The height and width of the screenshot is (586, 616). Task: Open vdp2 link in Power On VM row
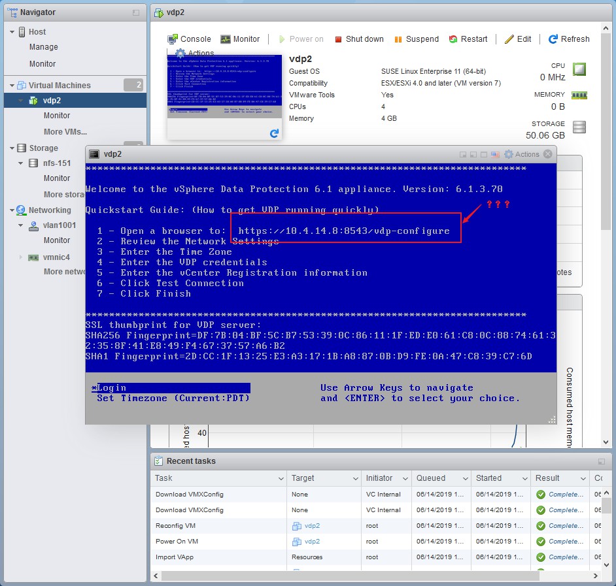coord(312,542)
